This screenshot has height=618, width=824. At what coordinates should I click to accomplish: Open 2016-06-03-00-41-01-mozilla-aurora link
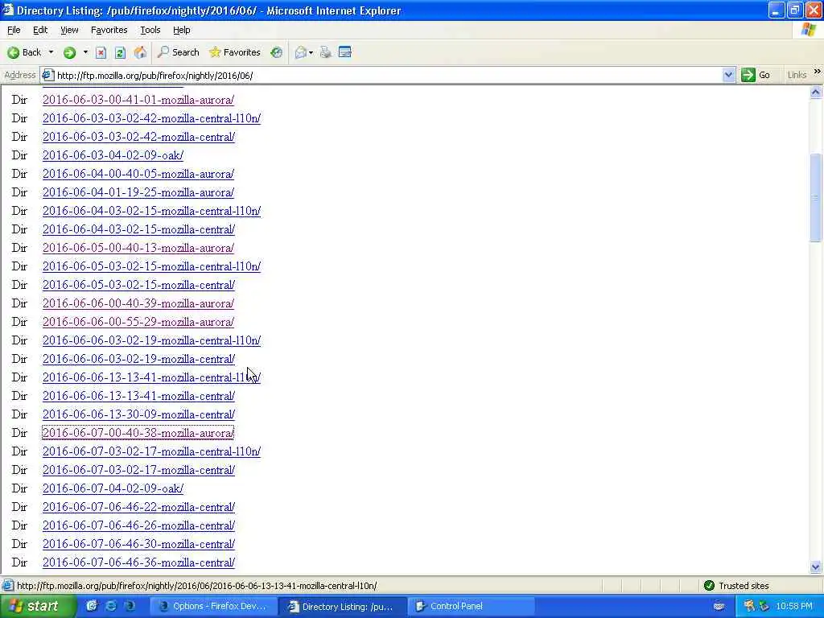click(x=138, y=100)
